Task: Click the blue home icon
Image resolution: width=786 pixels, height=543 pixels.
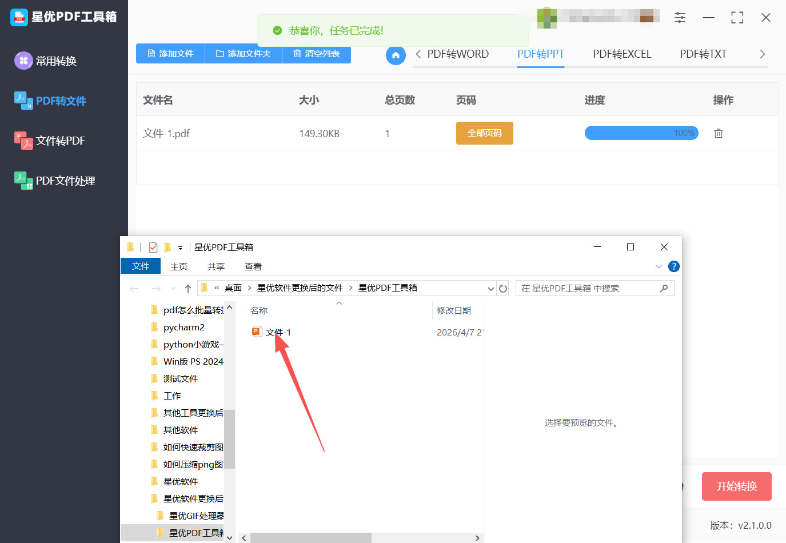Action: 396,55
